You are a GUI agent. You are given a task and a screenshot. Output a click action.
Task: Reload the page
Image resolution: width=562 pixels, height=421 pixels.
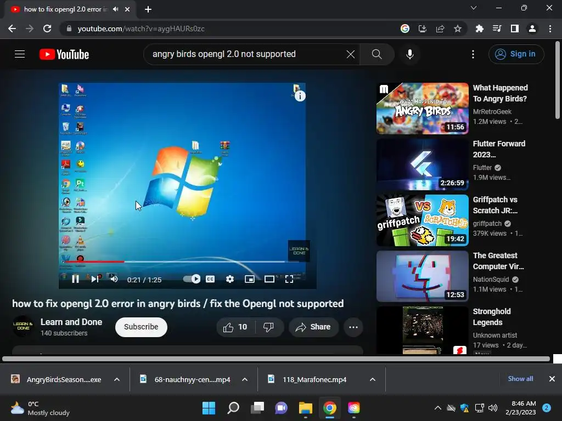[x=47, y=29]
